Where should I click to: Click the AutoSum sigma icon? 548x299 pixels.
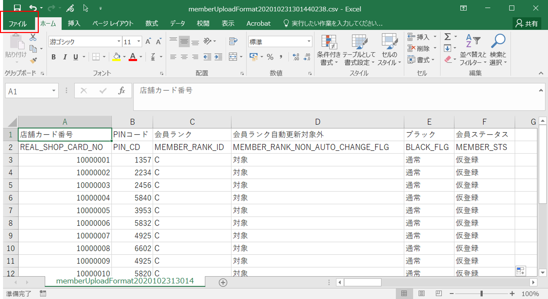click(x=448, y=37)
